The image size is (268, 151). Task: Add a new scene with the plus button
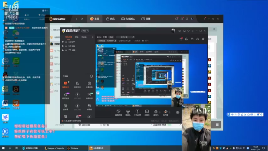[x=93, y=37]
